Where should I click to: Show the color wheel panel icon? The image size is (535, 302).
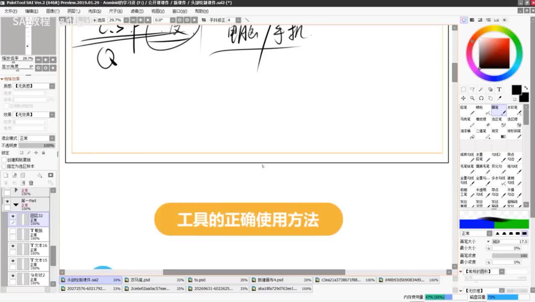point(464,20)
